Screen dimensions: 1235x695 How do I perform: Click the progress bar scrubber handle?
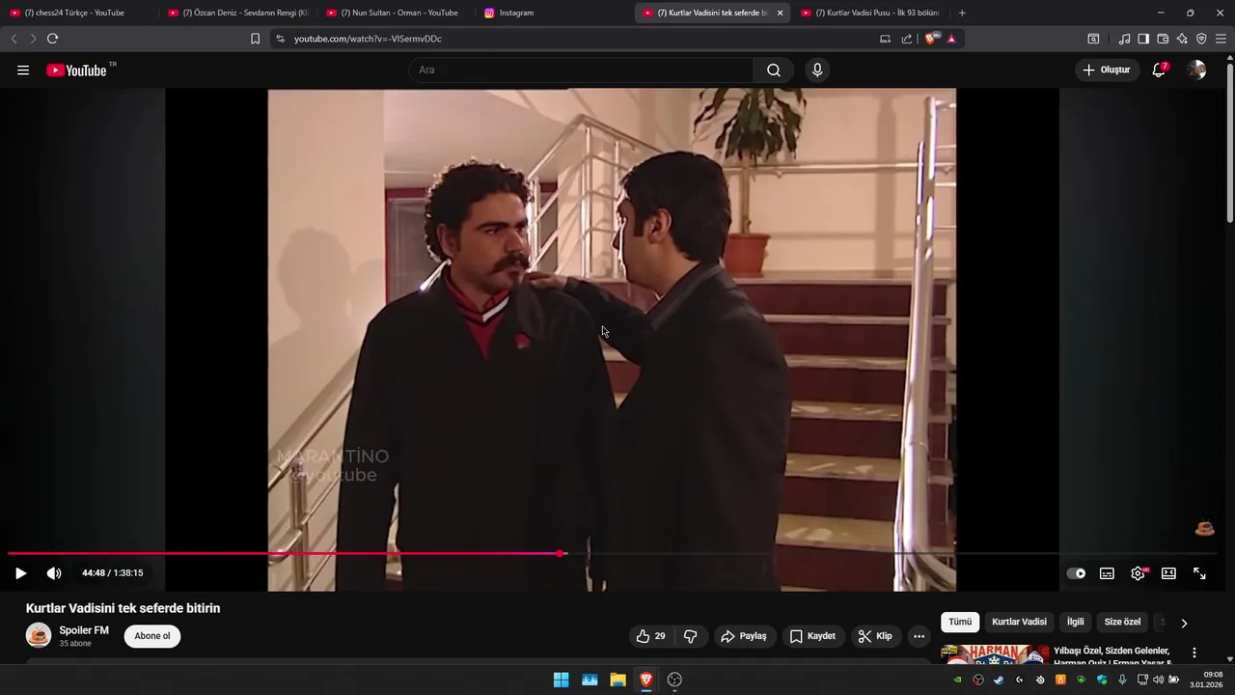560,554
